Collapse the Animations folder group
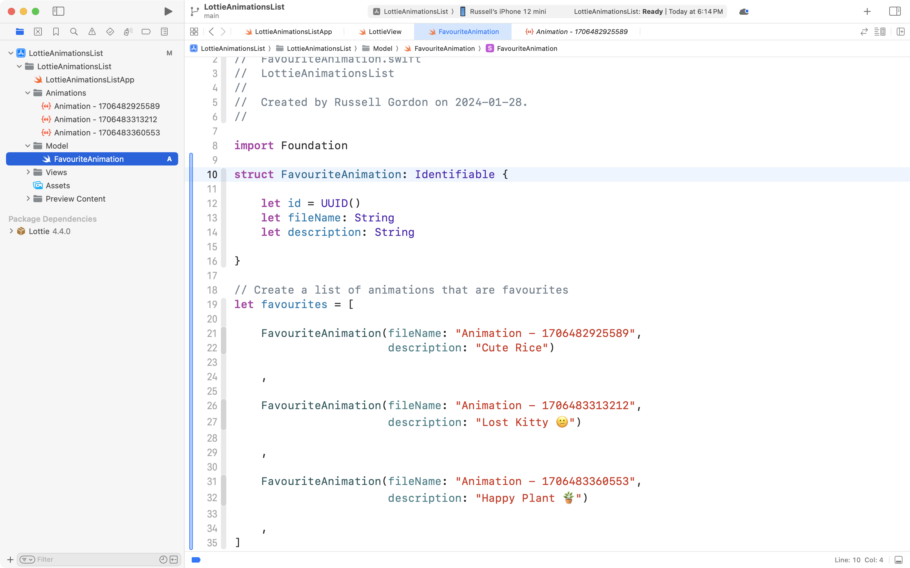The height and width of the screenshot is (568, 910). tap(27, 93)
